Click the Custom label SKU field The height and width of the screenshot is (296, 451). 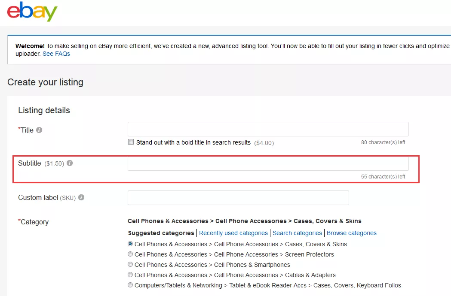point(238,198)
